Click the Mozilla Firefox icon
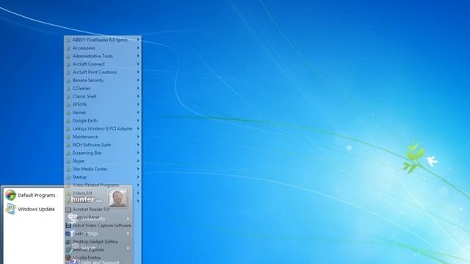 (68, 257)
